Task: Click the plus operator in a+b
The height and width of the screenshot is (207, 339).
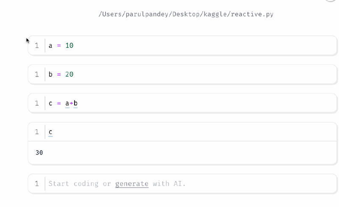Action: pos(71,103)
